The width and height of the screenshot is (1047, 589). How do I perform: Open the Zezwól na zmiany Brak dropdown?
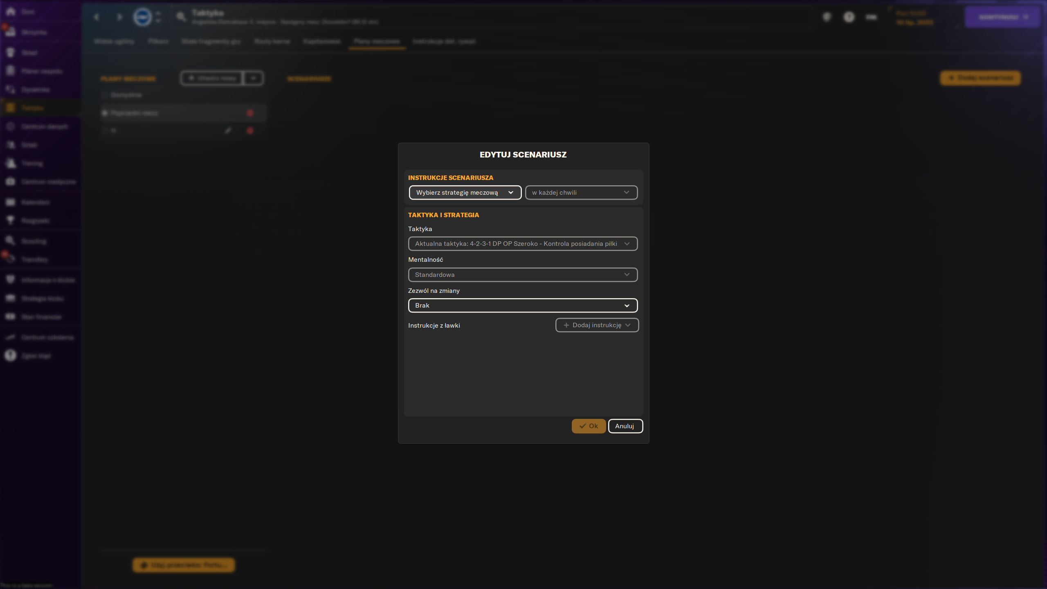[x=523, y=306]
